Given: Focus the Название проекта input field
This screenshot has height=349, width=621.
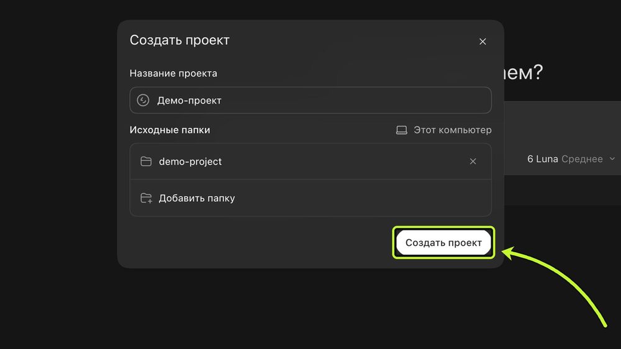Looking at the screenshot, I should click(x=310, y=100).
